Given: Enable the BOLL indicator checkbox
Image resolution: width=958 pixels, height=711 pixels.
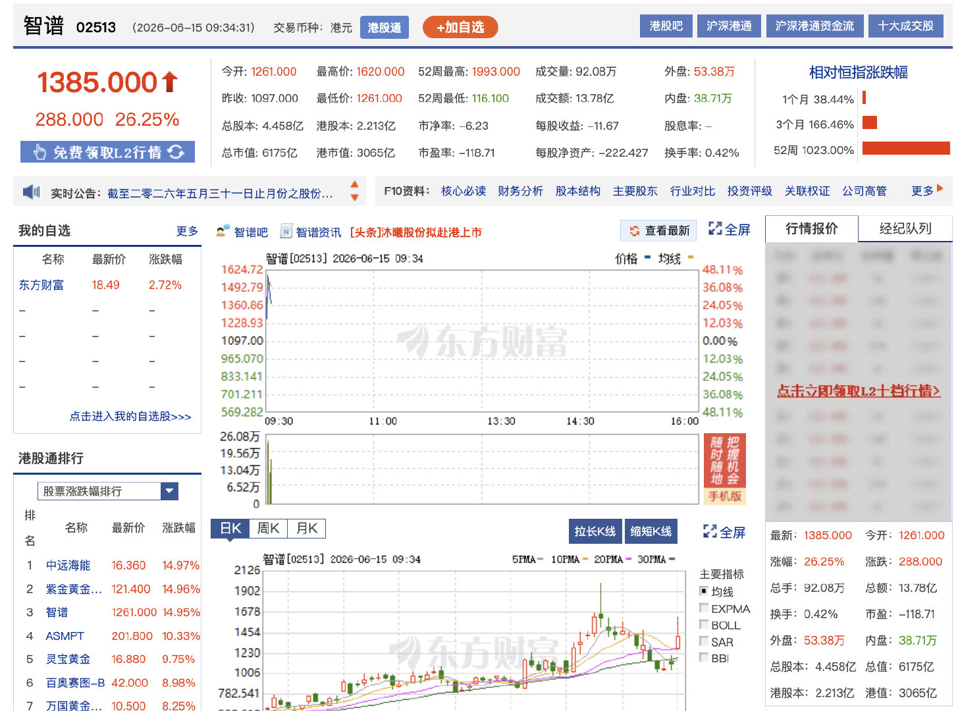Looking at the screenshot, I should point(704,624).
